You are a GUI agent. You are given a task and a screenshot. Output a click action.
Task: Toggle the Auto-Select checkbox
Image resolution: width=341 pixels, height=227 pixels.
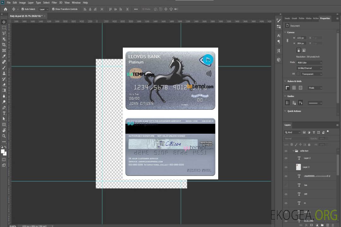click(x=23, y=9)
